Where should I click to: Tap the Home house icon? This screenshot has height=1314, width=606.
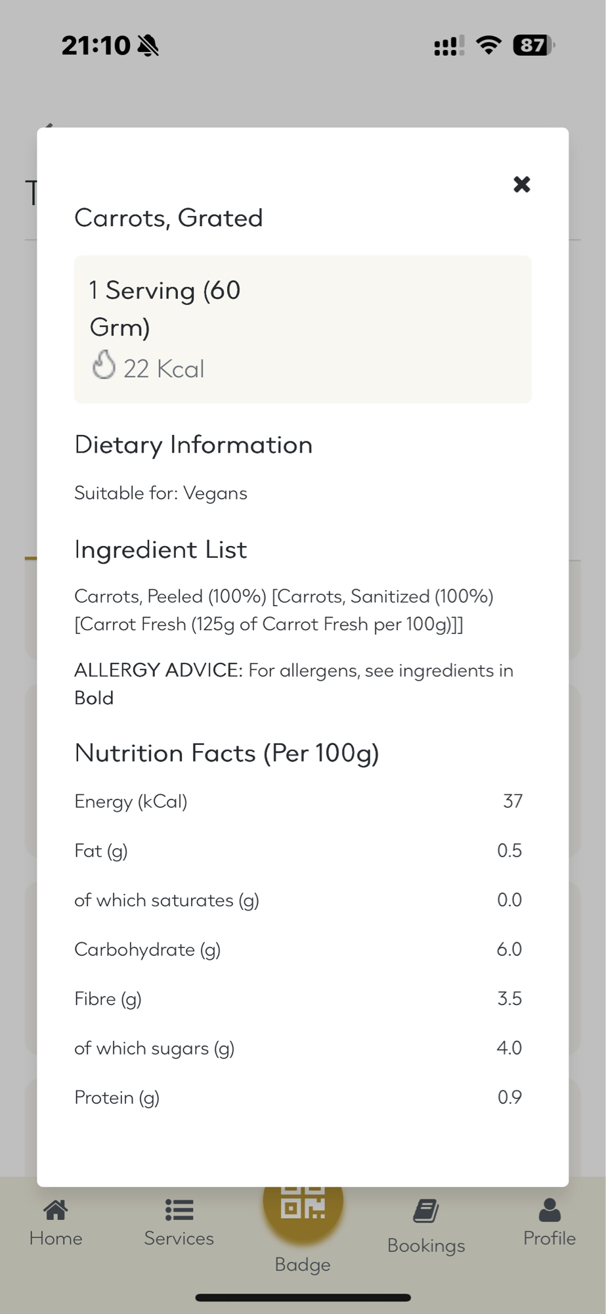point(56,1210)
